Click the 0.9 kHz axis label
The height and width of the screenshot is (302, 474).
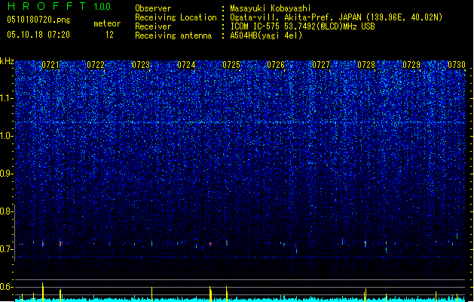pyautogui.click(x=6, y=174)
